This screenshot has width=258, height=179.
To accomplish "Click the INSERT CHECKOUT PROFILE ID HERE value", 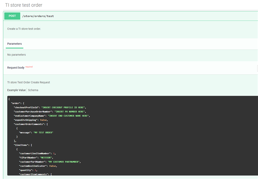I will coord(64,107).
